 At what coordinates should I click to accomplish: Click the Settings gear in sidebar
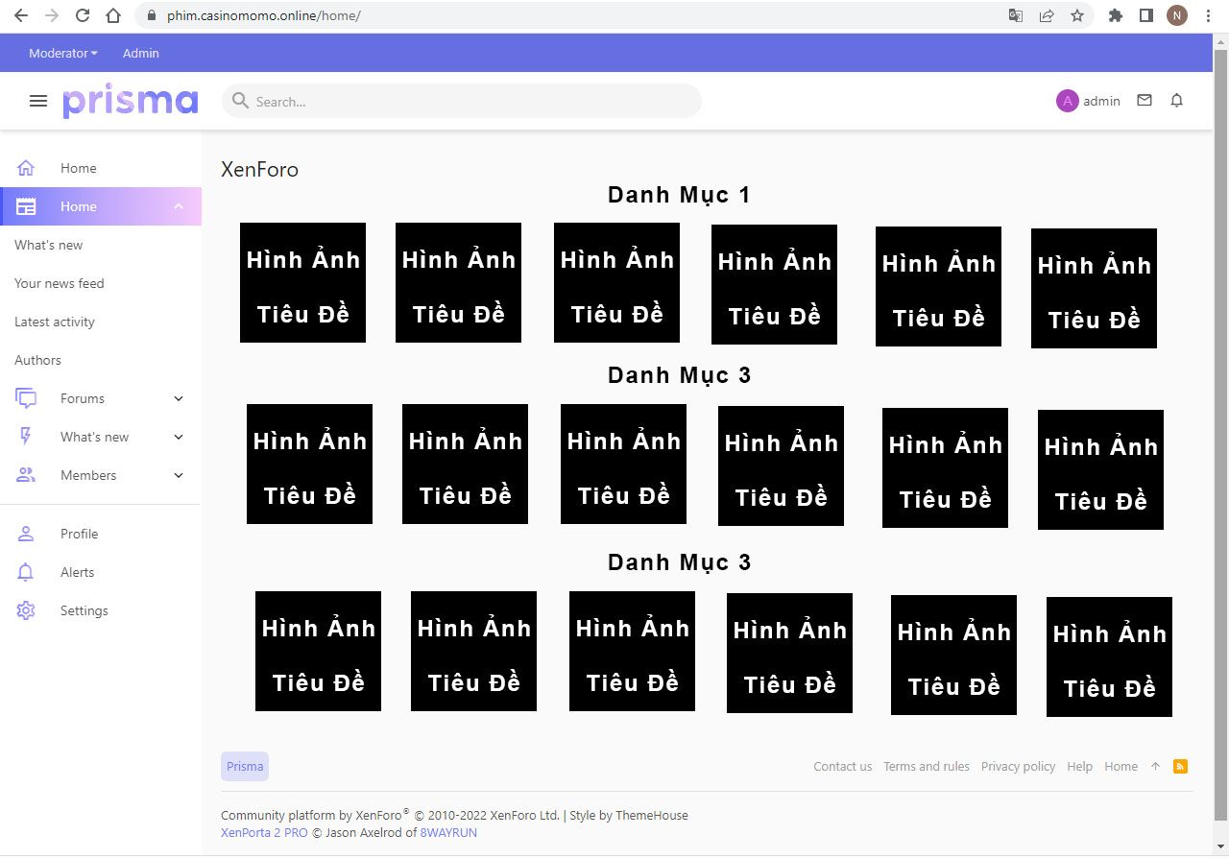26,610
